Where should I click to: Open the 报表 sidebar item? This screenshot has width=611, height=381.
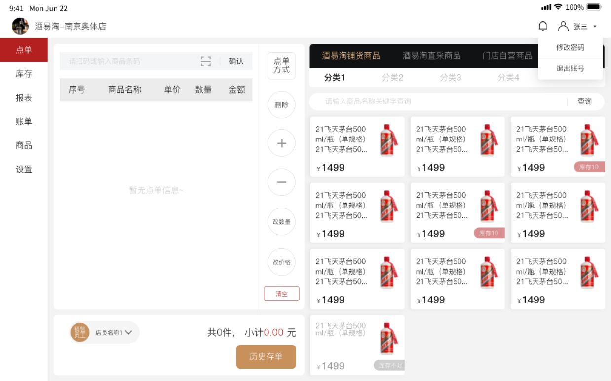(24, 98)
